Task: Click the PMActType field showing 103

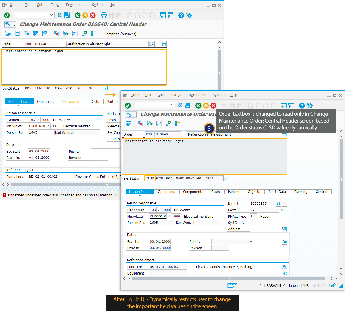Action: (x=253, y=216)
